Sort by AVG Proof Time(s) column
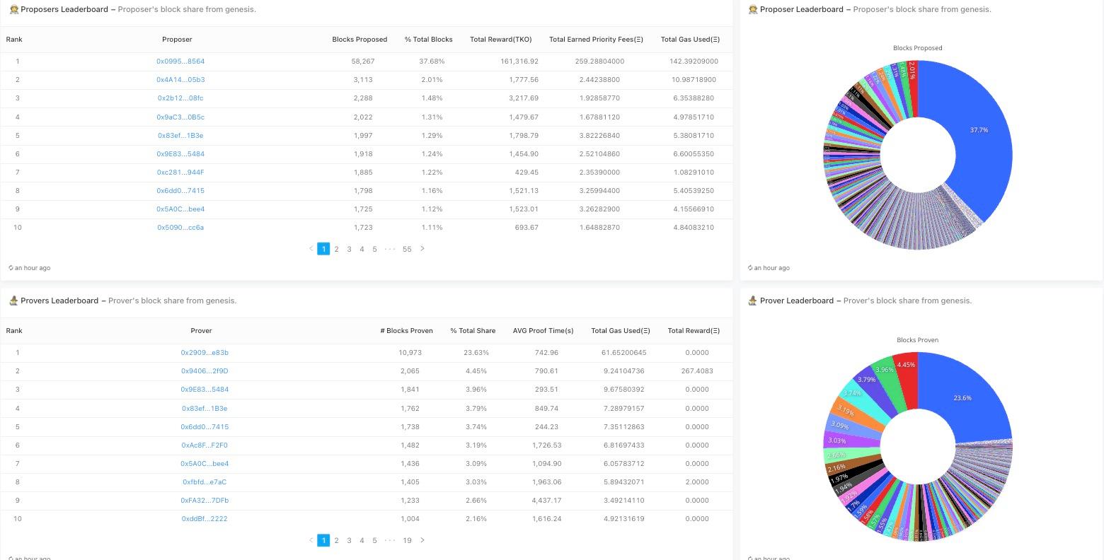The height and width of the screenshot is (560, 1104). [x=543, y=331]
